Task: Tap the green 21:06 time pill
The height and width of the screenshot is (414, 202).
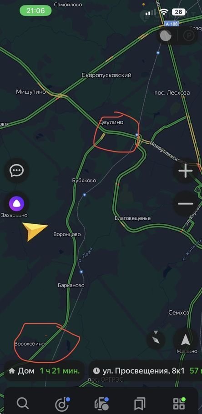Action: [35, 10]
